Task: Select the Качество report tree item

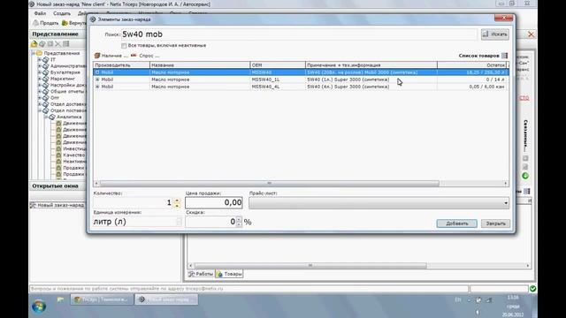Action: point(73,155)
